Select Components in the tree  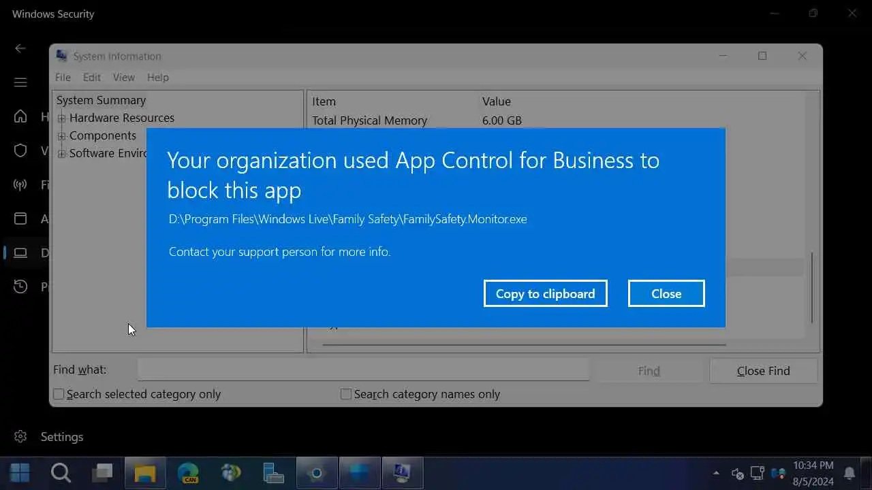click(103, 135)
